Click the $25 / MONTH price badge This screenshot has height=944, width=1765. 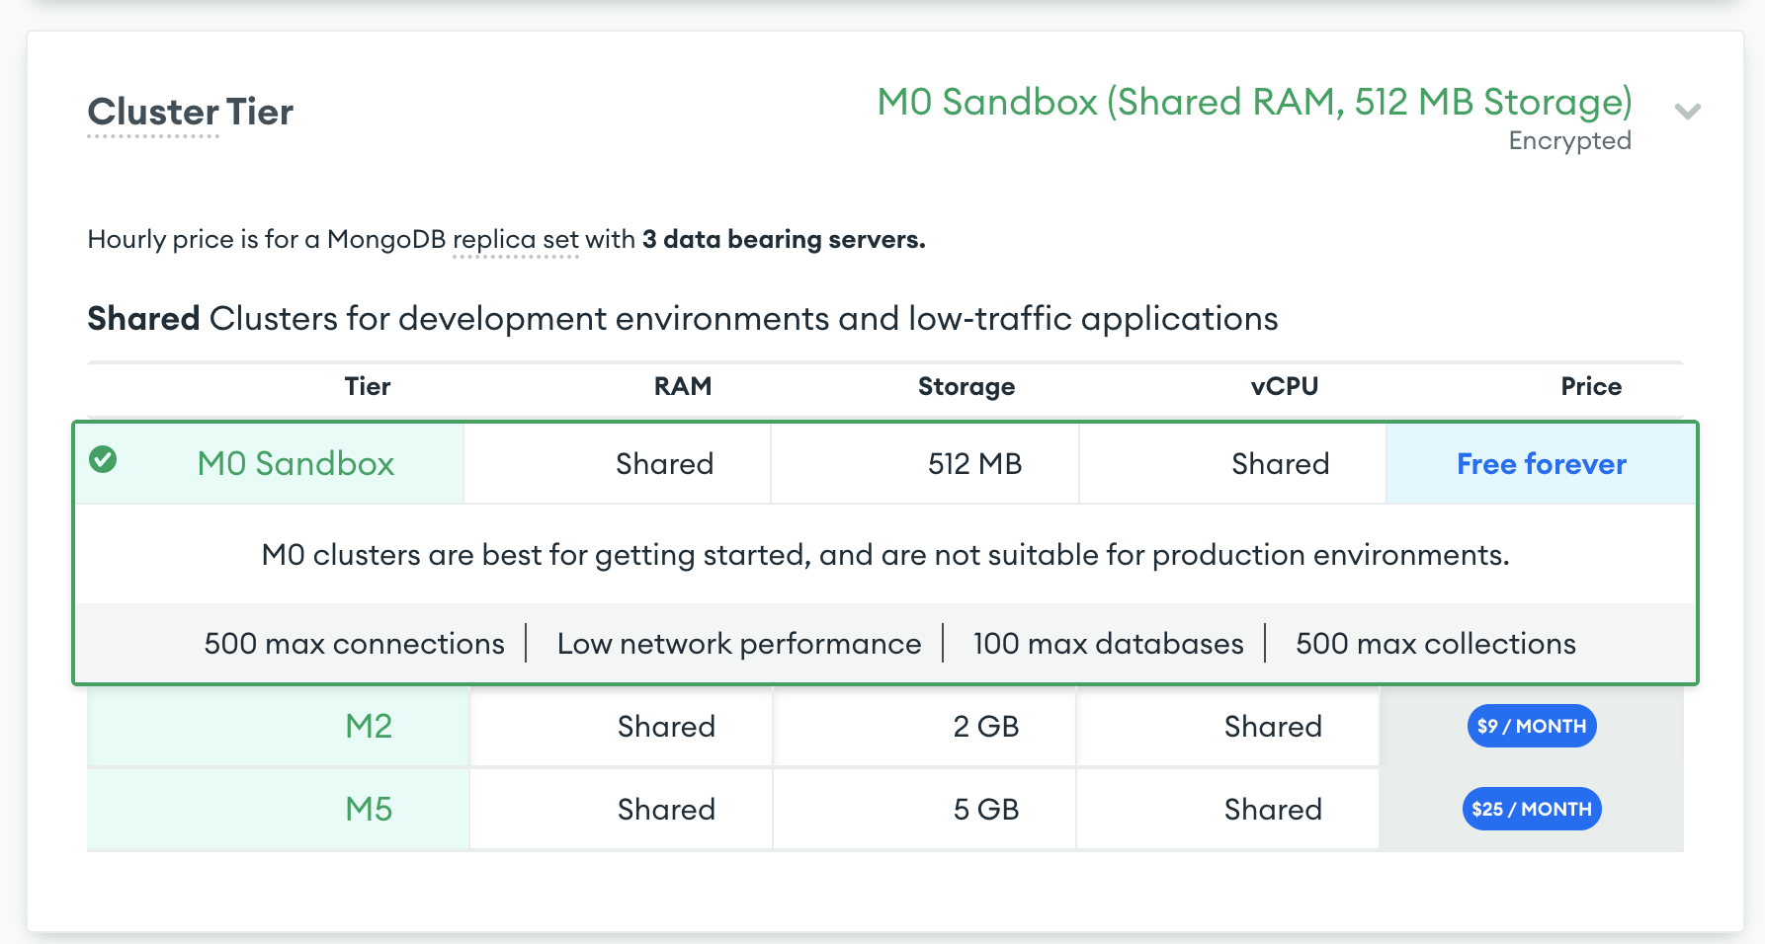tap(1532, 809)
